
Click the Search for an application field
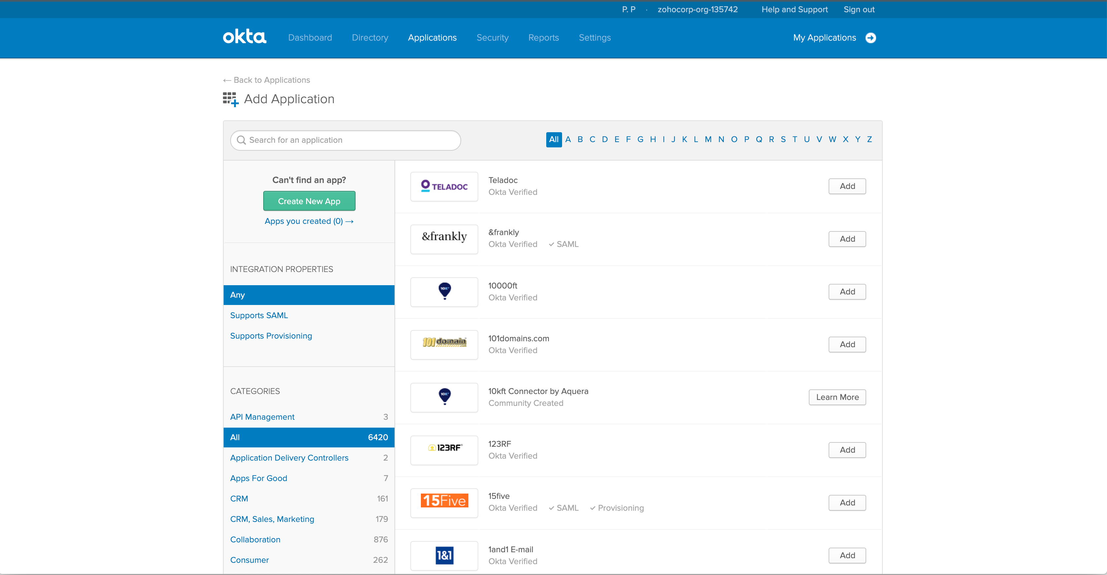[345, 140]
